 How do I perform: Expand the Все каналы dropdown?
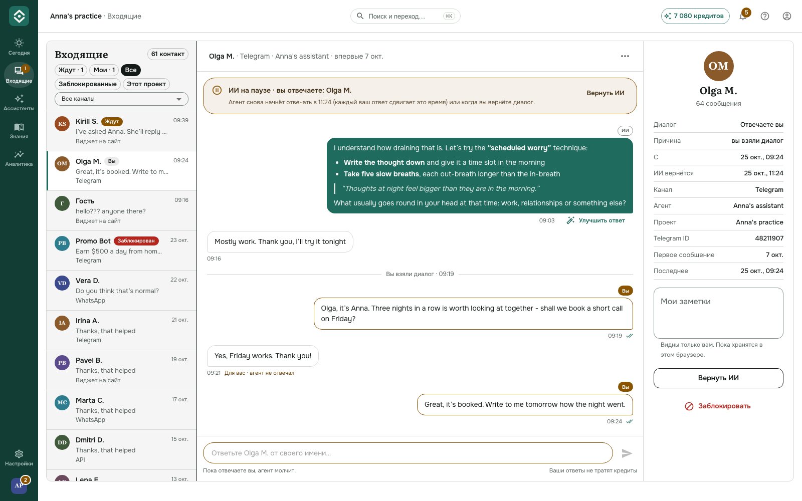pos(121,99)
